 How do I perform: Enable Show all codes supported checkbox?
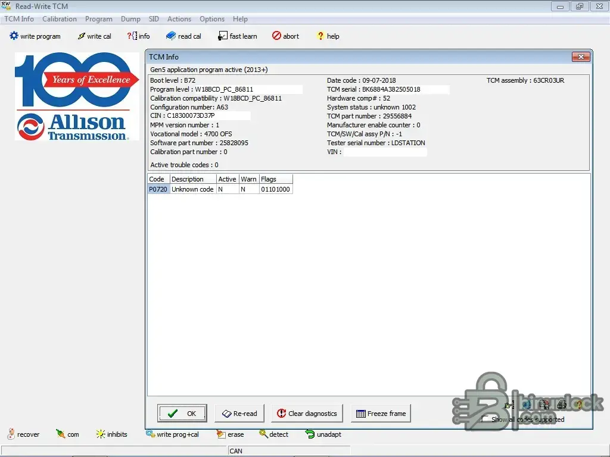pyautogui.click(x=485, y=420)
